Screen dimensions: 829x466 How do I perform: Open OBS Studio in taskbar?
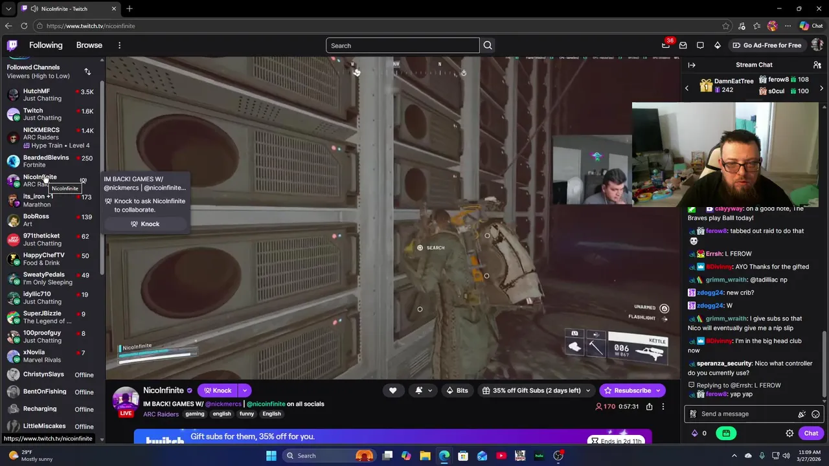(558, 456)
